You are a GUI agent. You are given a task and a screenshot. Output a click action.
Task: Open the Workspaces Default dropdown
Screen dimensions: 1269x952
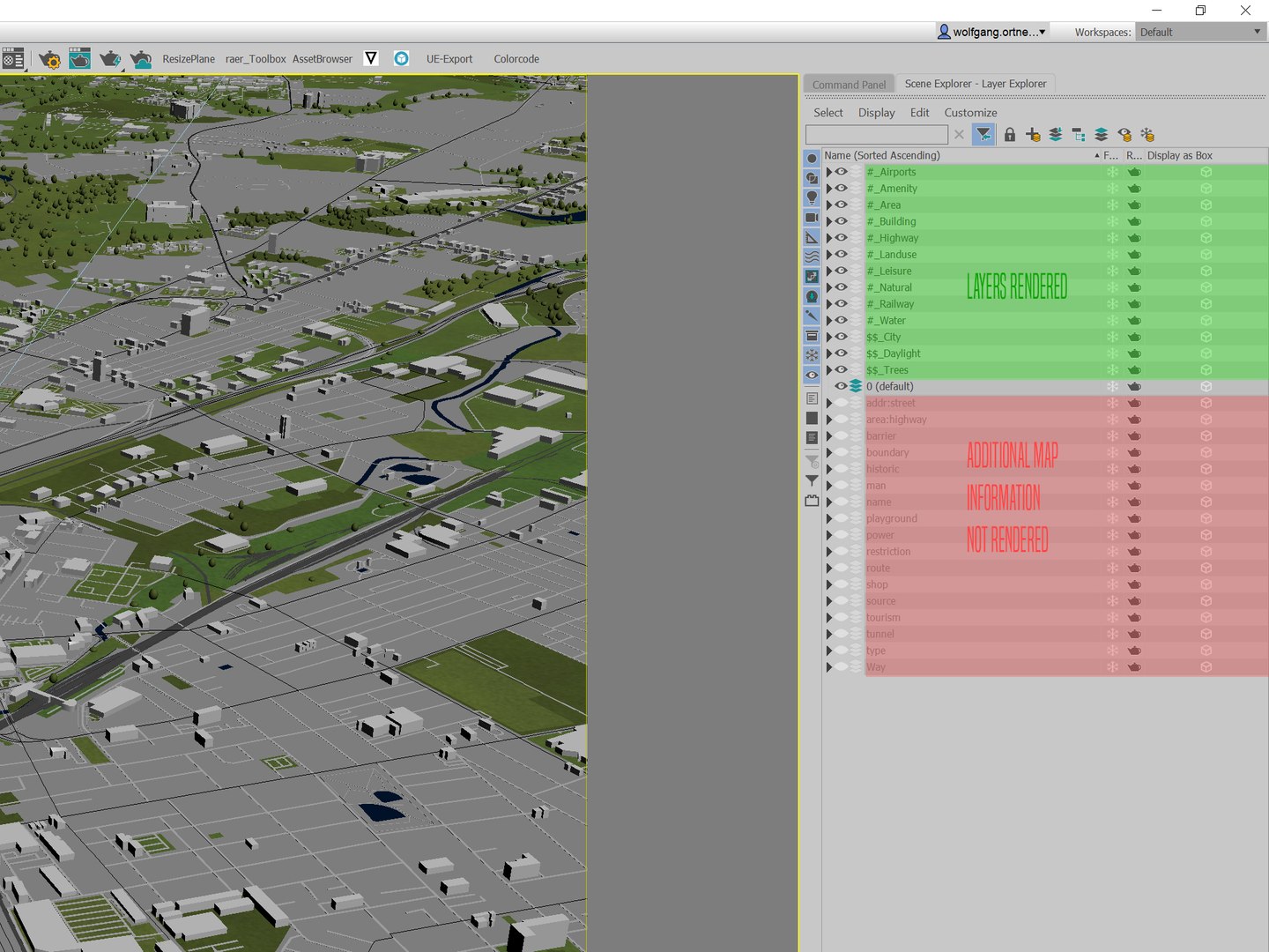point(1201,32)
